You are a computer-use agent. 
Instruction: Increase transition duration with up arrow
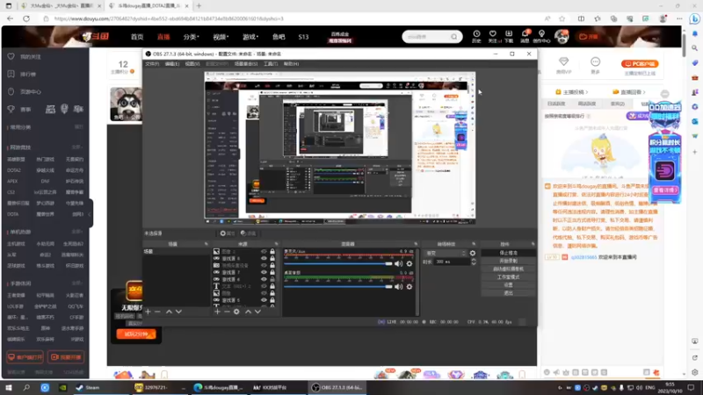tap(474, 260)
